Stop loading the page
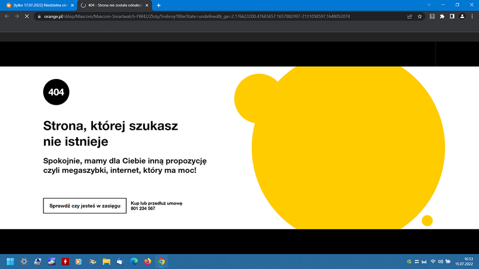 tap(27, 16)
